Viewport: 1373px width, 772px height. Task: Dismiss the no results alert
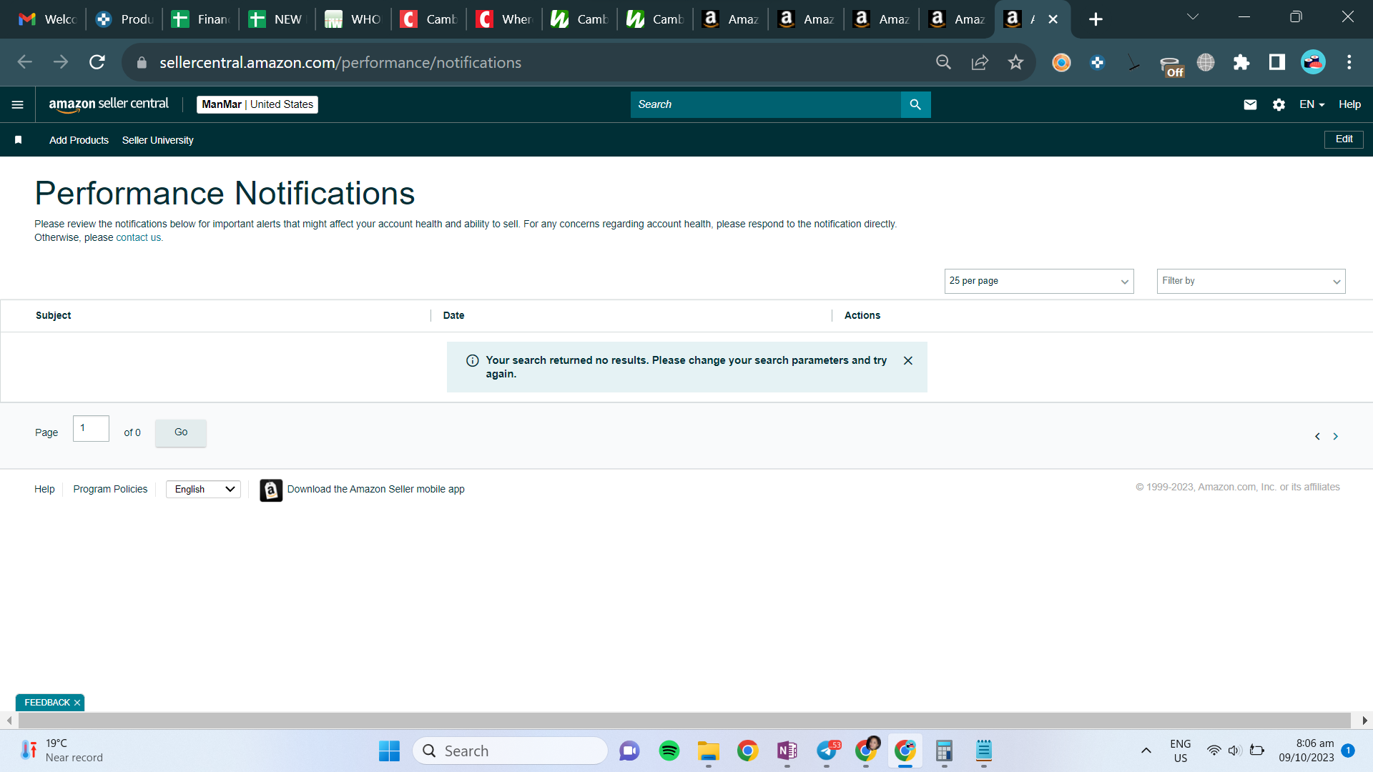[x=908, y=360]
